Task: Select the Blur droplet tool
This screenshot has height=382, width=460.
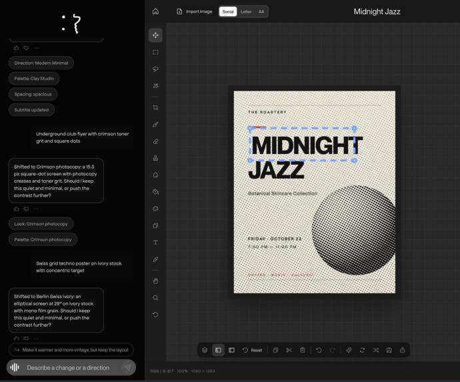Action: coord(155,175)
